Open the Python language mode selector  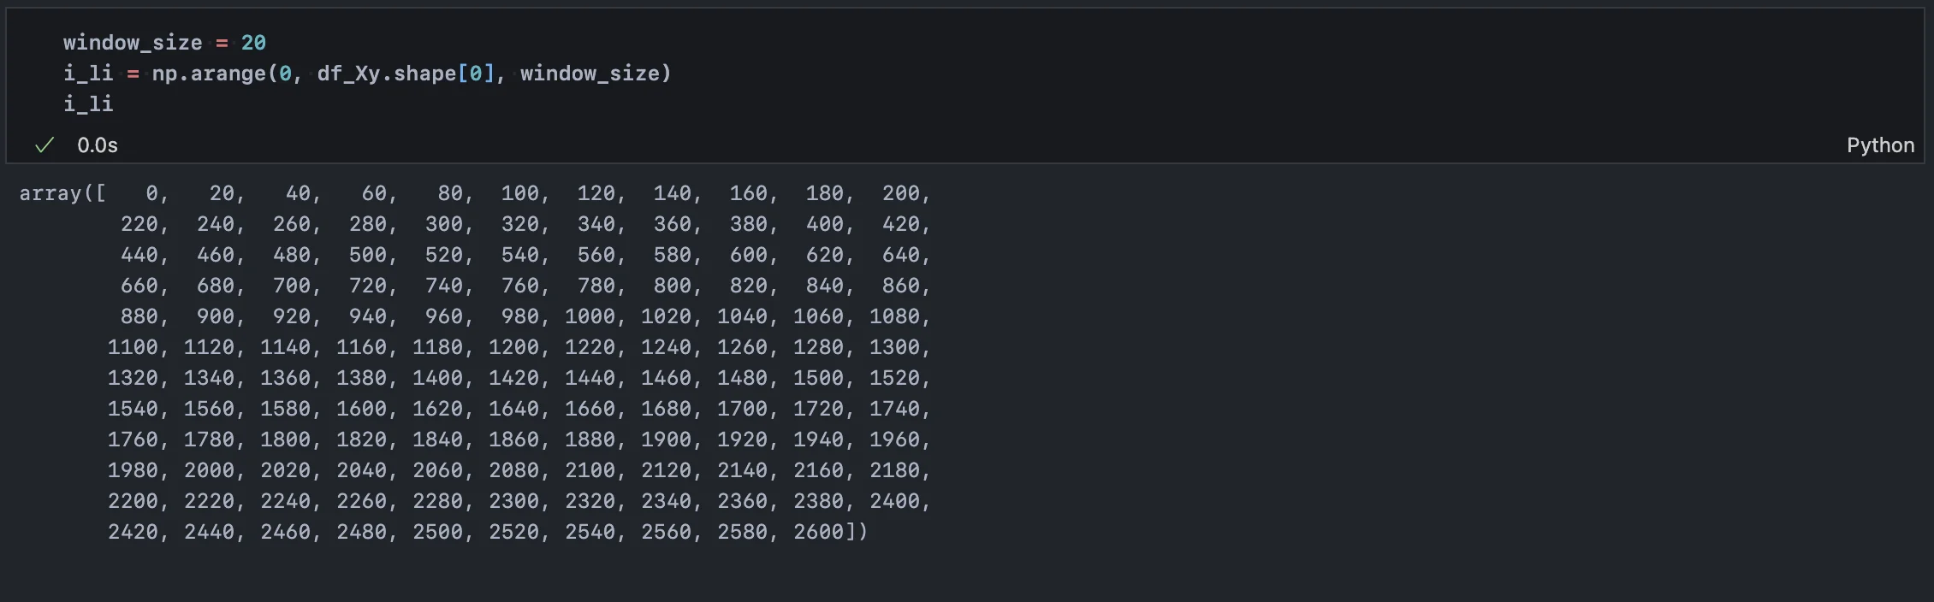click(x=1879, y=145)
